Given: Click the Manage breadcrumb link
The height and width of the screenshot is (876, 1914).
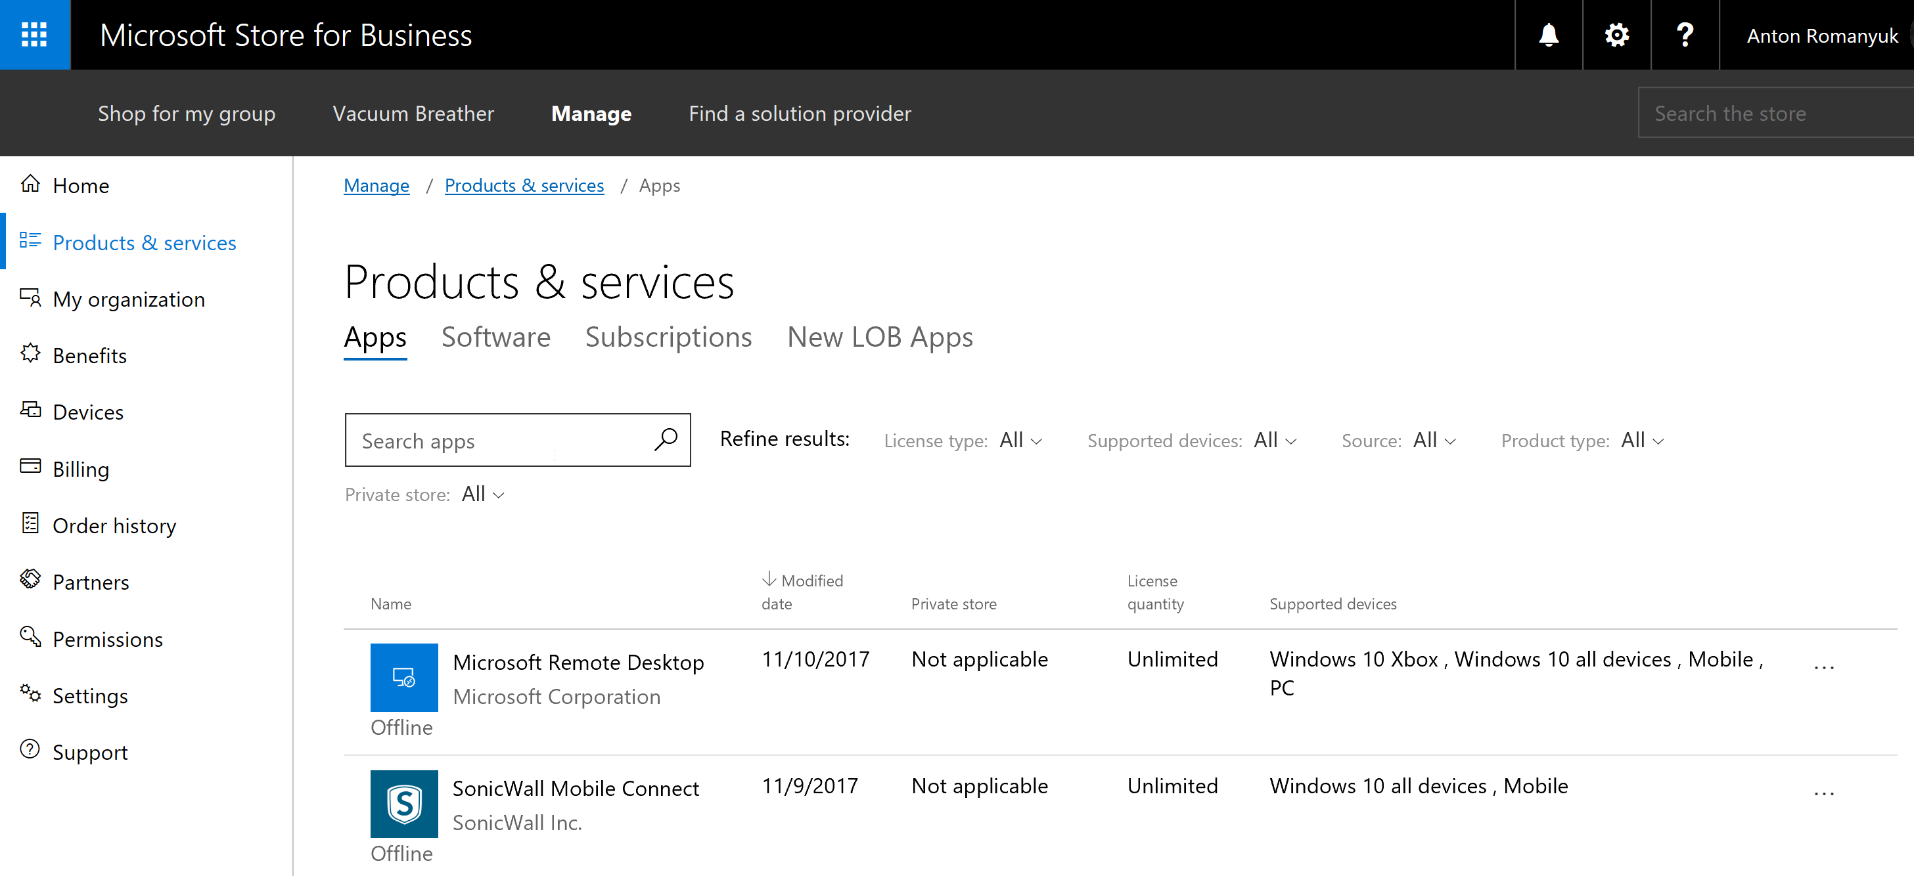Looking at the screenshot, I should 376,186.
